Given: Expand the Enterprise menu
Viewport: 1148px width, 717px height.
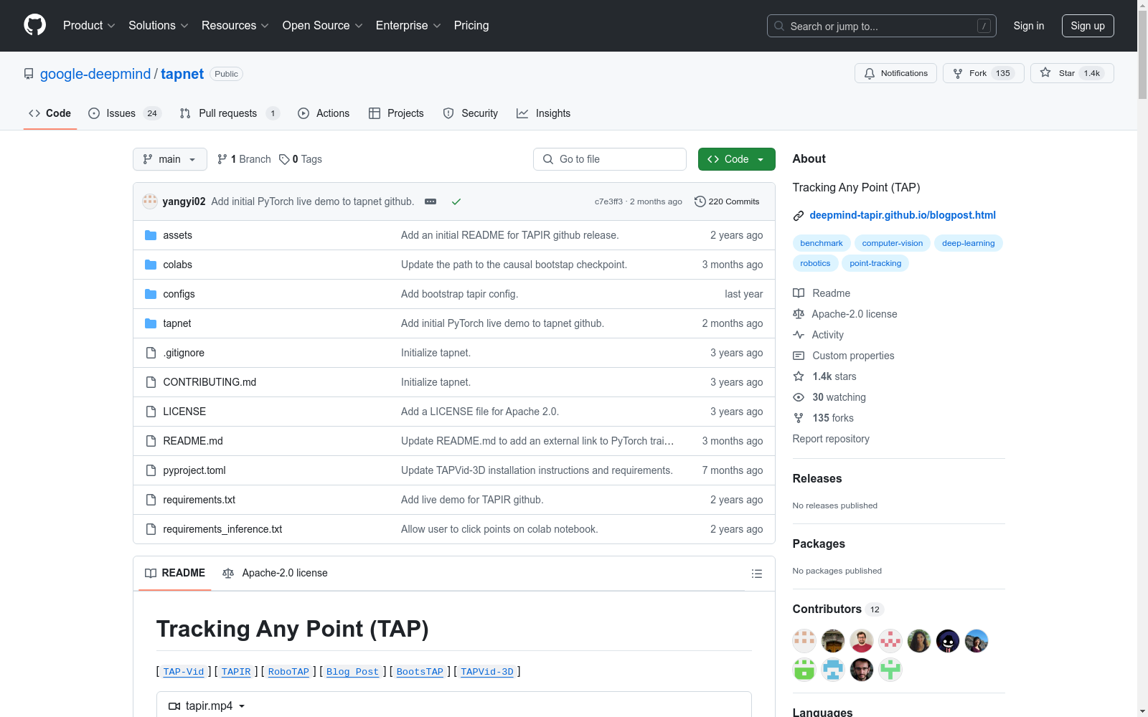Looking at the screenshot, I should 408,26.
